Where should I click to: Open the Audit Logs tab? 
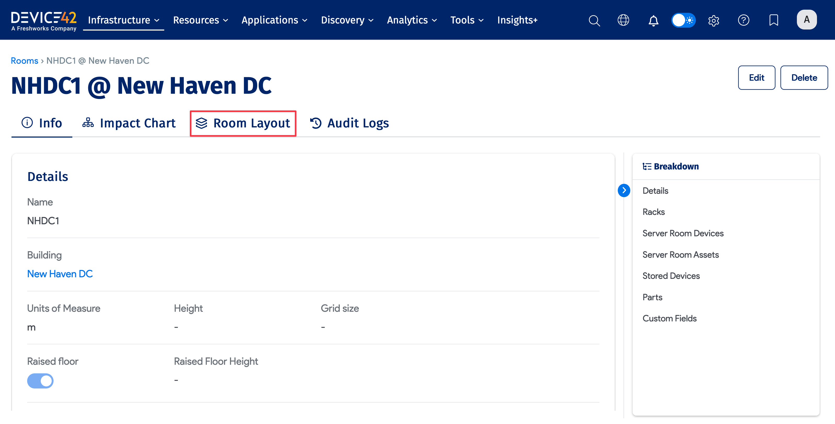[358, 123]
